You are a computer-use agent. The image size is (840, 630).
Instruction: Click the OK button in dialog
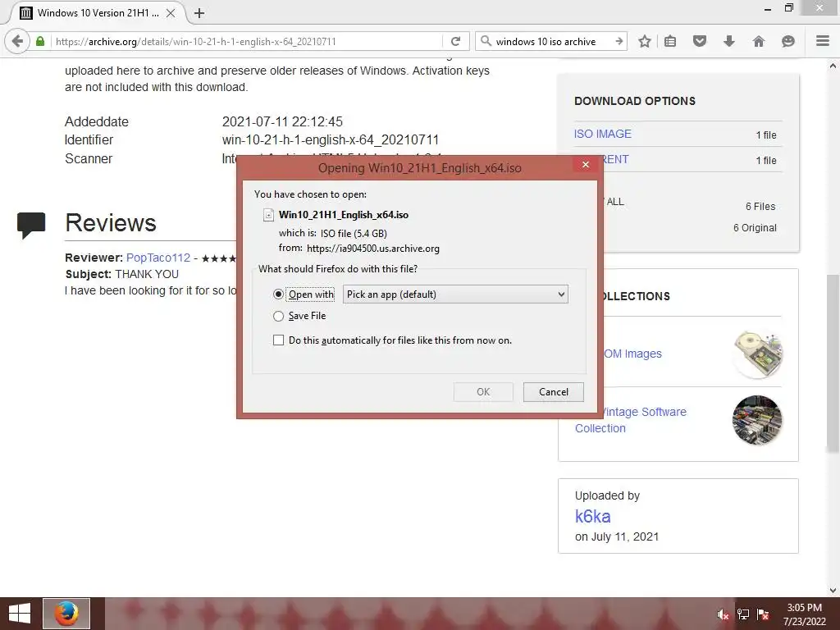pyautogui.click(x=483, y=391)
